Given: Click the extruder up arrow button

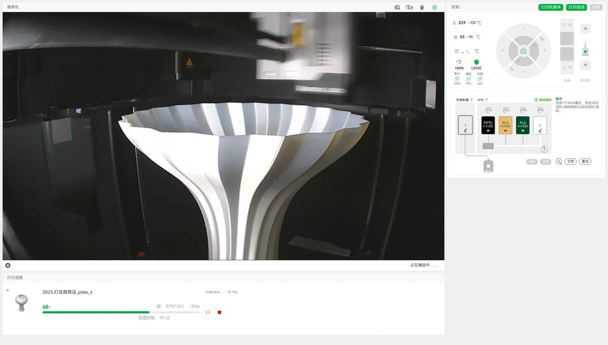Looking at the screenshot, I should [x=585, y=28].
